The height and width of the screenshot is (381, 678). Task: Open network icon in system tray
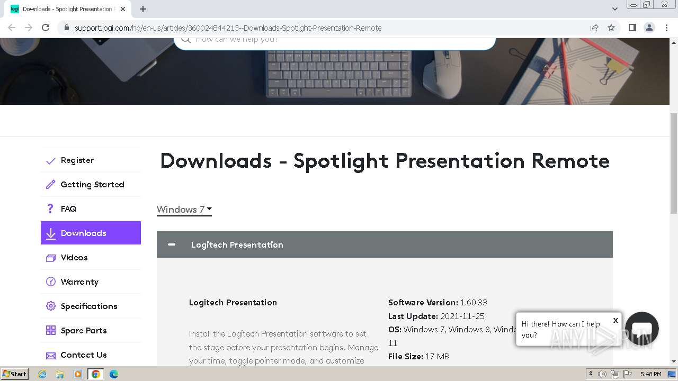click(x=614, y=374)
